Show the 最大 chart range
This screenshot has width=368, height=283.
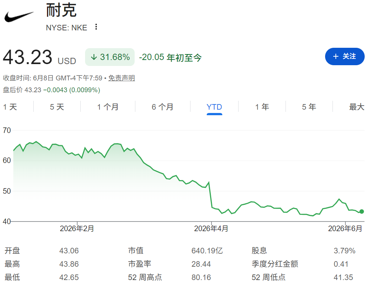coord(357,107)
